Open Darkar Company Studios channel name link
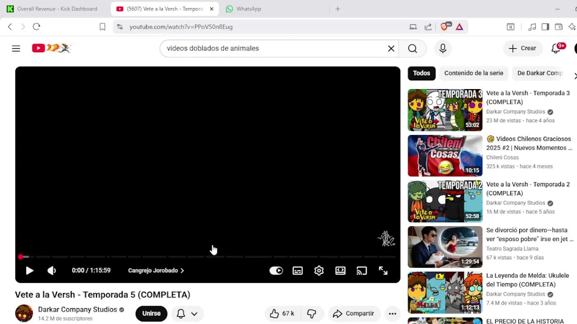The image size is (577, 324). click(x=78, y=310)
